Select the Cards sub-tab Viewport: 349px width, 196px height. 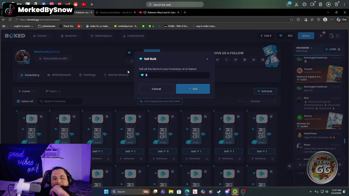26,91
